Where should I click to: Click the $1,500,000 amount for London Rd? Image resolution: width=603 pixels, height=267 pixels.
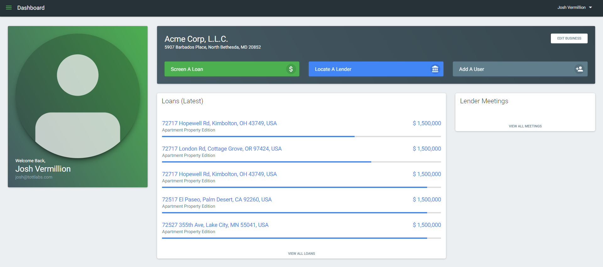tap(427, 149)
